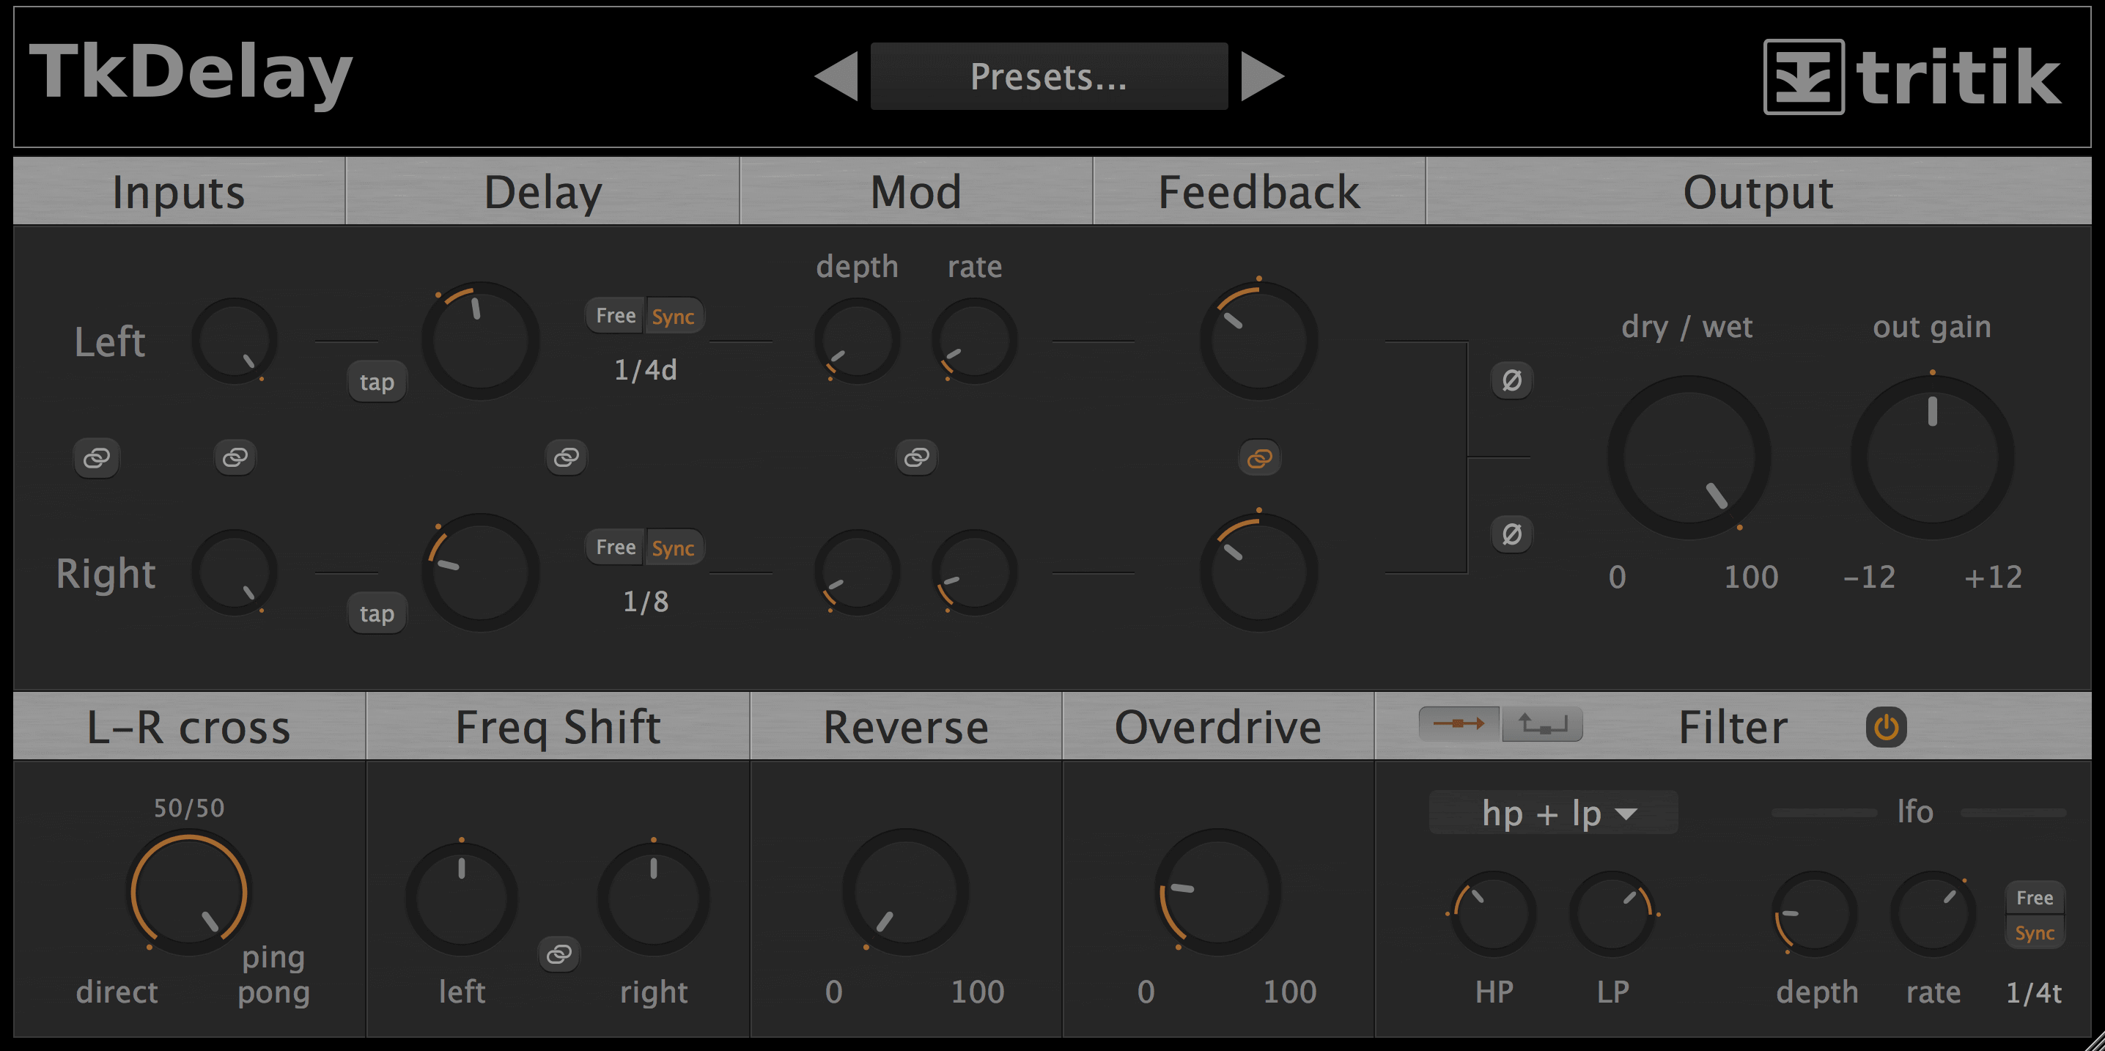Click the Freq Shift left knob
Viewport: 2105px width, 1051px height.
(x=462, y=899)
